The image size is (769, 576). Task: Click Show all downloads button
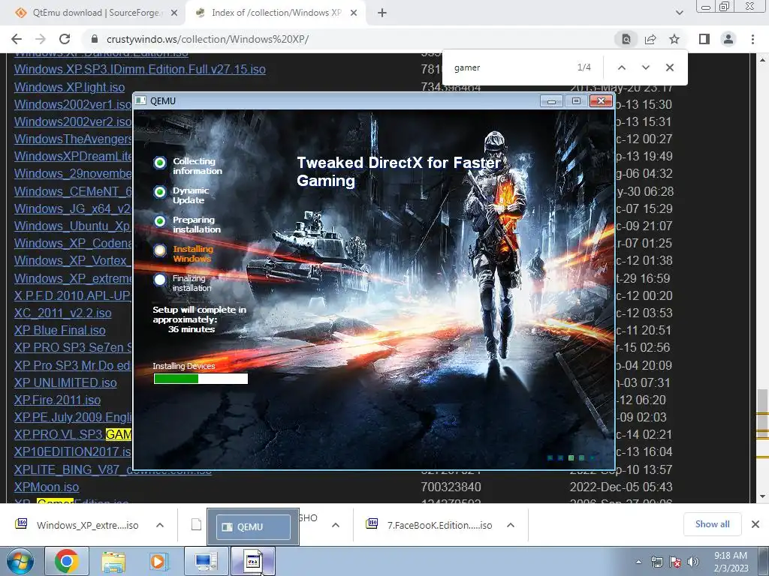tap(712, 524)
